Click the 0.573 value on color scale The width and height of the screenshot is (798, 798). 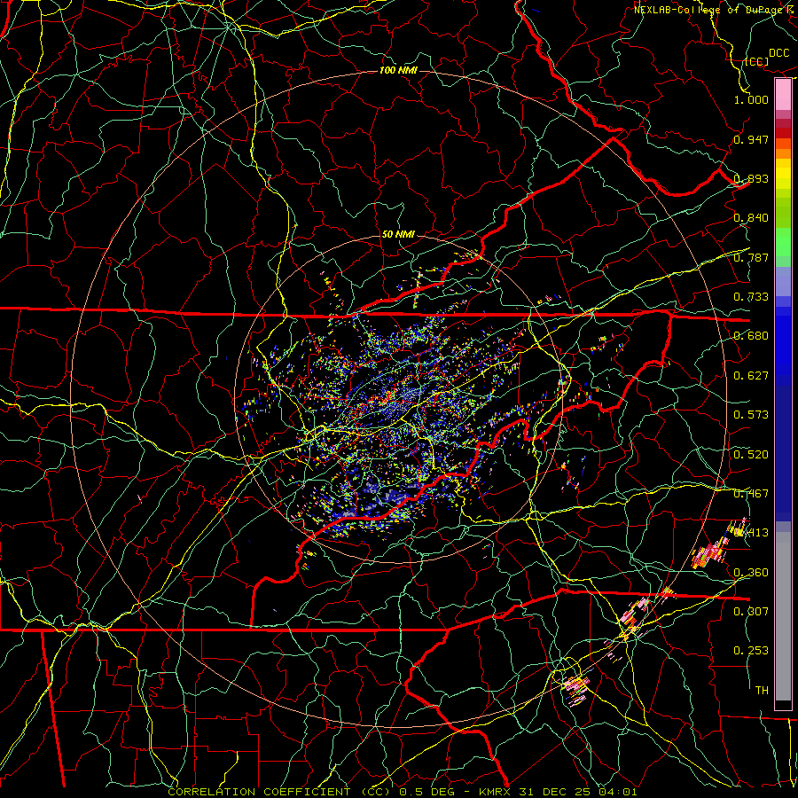[751, 415]
